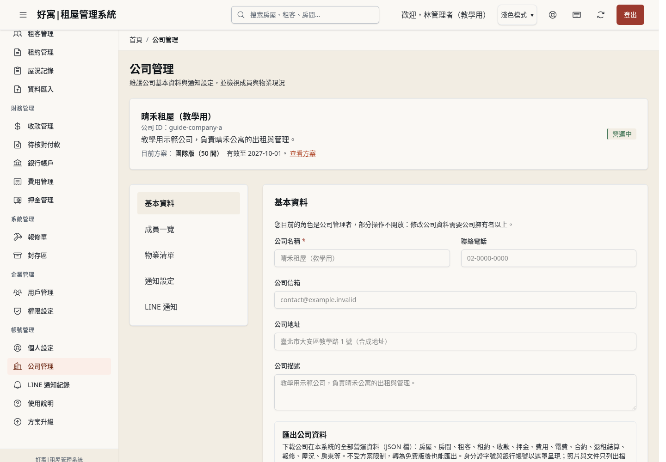Go to the 通知設定 tab

pos(189,281)
